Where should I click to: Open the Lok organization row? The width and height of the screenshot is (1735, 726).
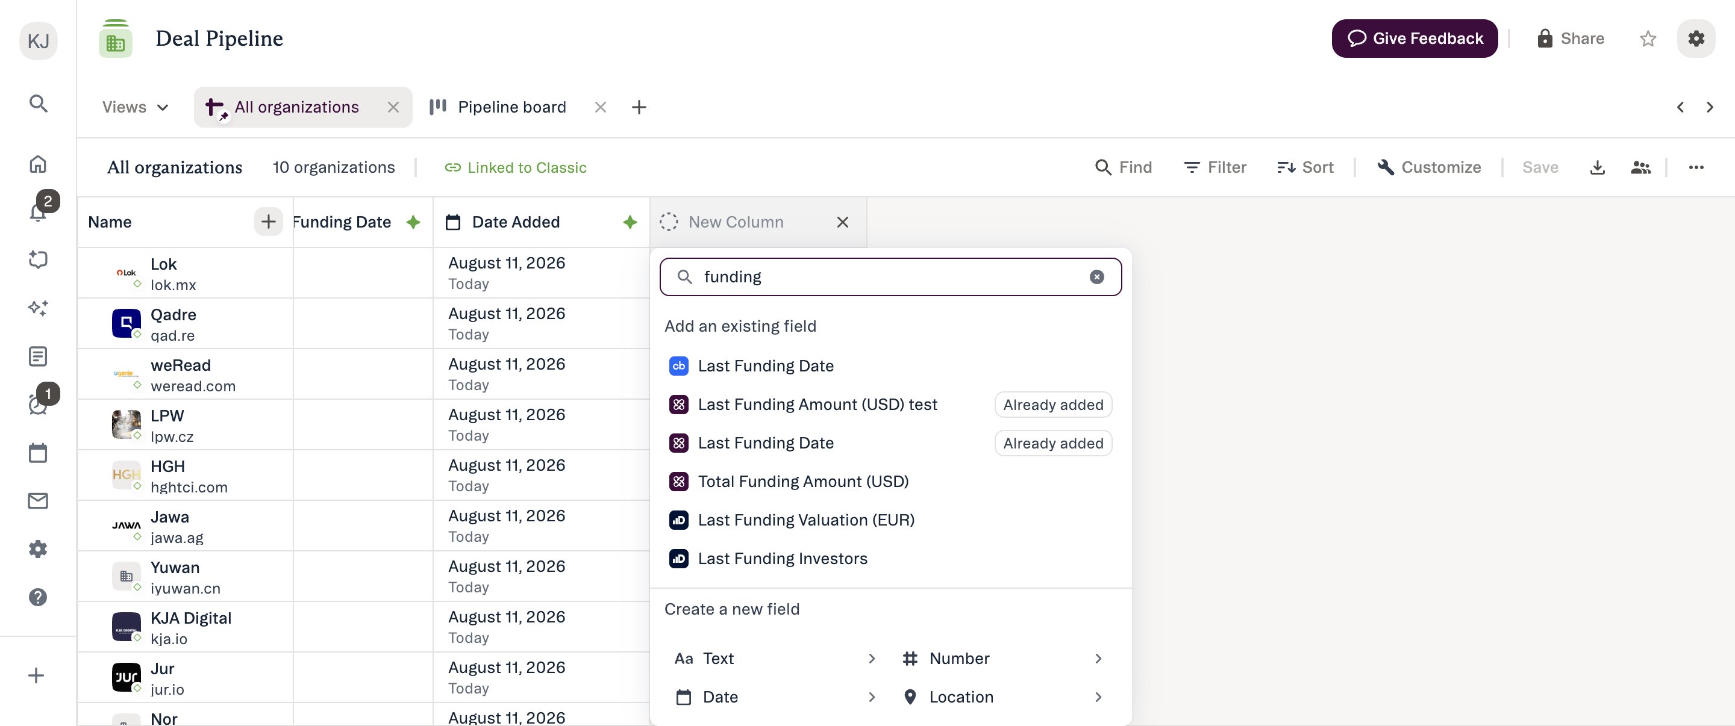click(185, 273)
